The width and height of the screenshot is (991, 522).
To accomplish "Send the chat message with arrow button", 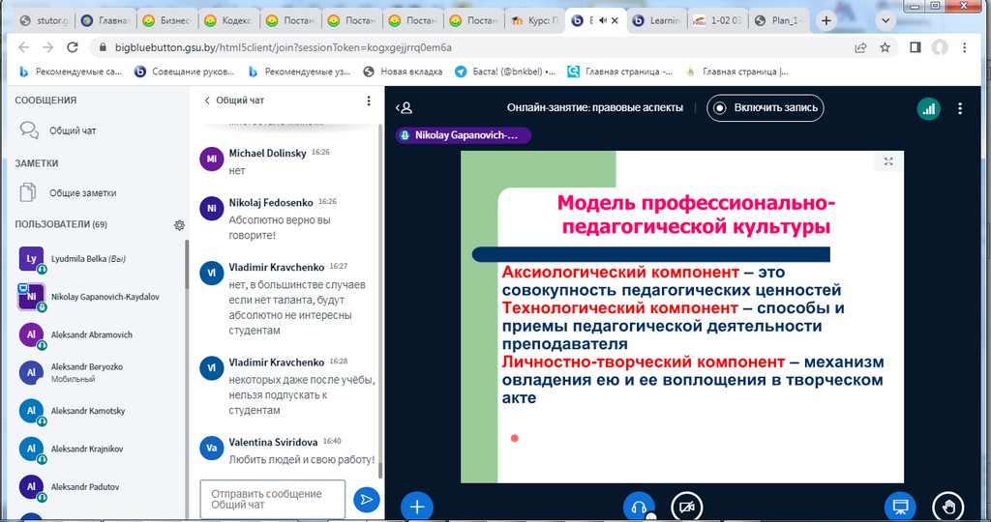I will [366, 499].
